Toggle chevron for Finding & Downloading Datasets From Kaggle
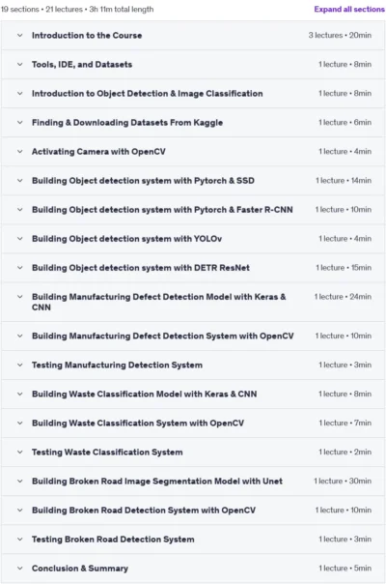The height and width of the screenshot is (584, 386). pos(20,123)
